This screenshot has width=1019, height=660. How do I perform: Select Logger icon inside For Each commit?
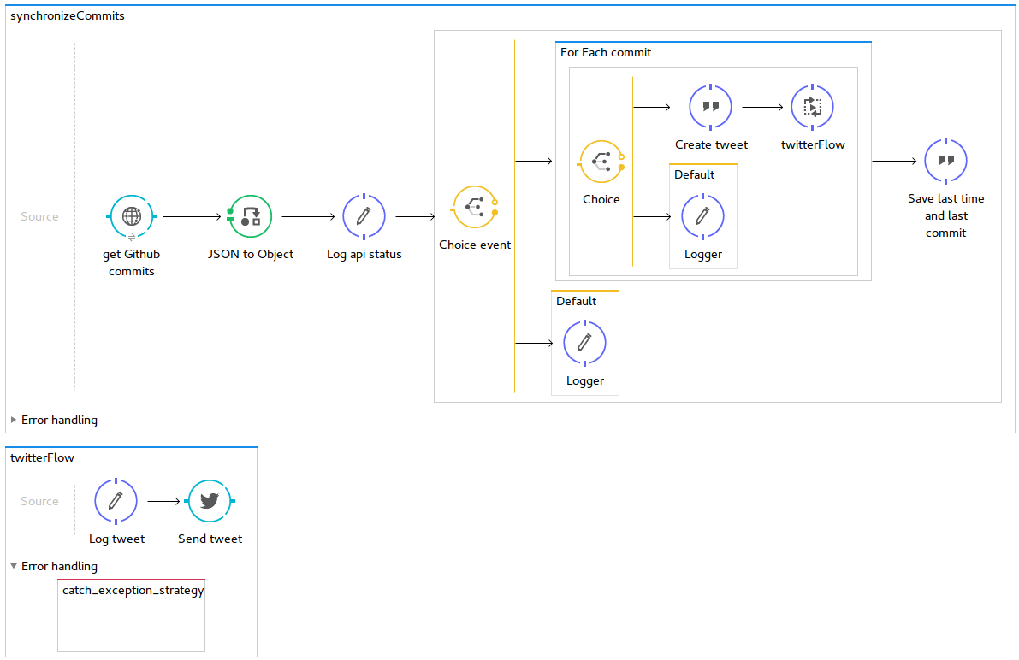(x=702, y=216)
